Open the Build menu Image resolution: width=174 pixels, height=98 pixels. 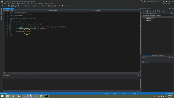[18, 4]
